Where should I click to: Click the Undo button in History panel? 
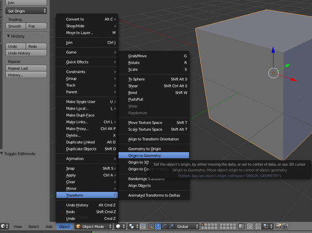pyautogui.click(x=16, y=46)
